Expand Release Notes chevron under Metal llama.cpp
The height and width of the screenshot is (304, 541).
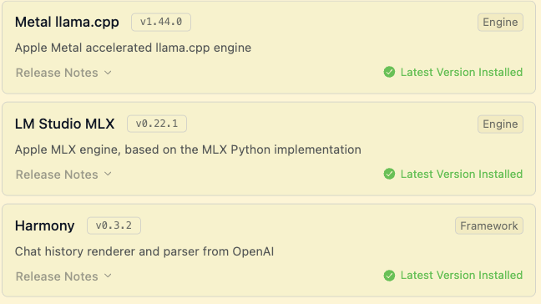coord(108,73)
